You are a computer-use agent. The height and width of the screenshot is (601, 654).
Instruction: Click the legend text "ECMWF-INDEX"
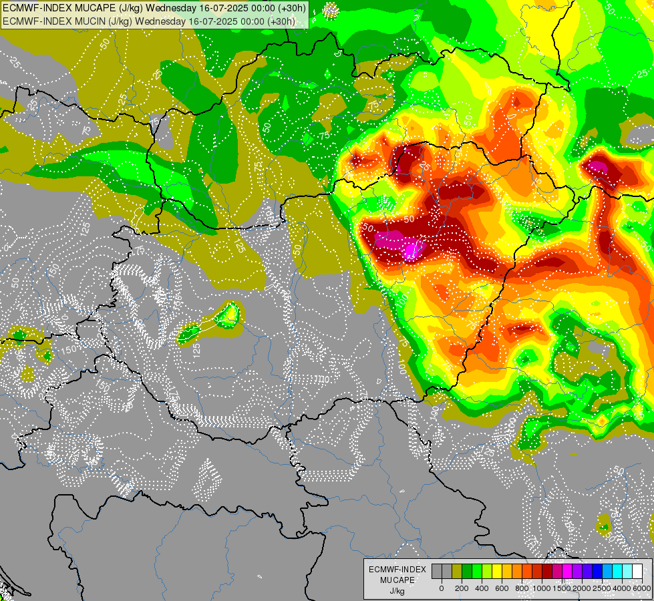pyautogui.click(x=397, y=570)
